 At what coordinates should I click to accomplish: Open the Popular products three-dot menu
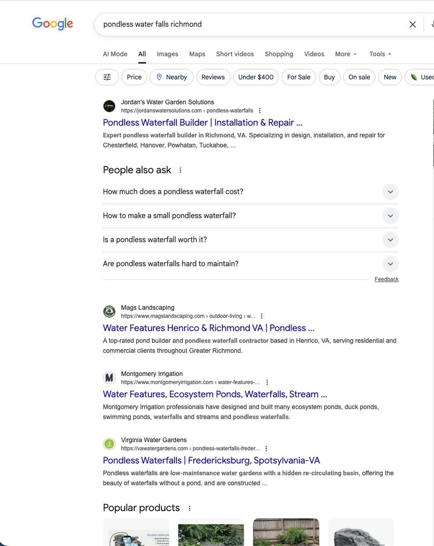(x=190, y=508)
